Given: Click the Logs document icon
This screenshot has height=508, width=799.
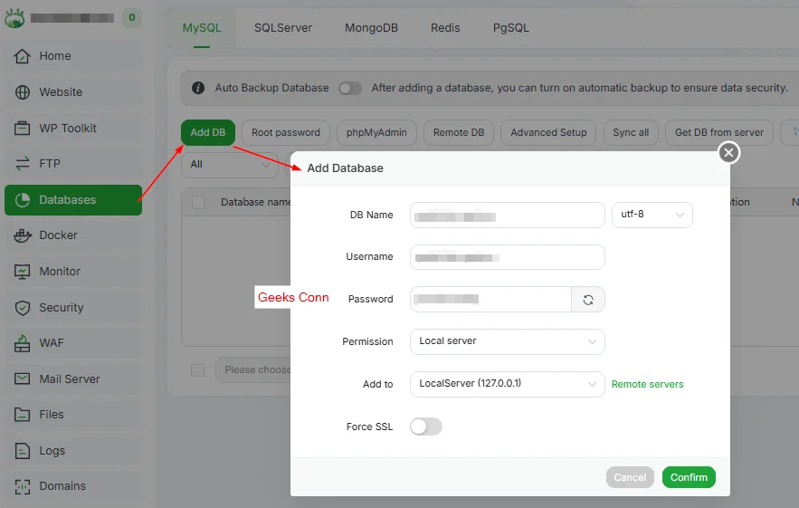Looking at the screenshot, I should [22, 451].
